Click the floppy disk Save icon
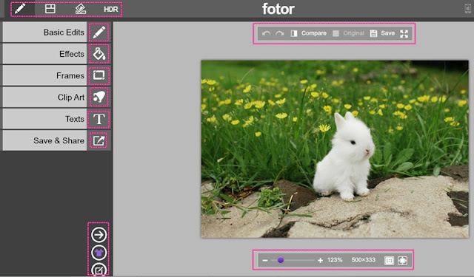This screenshot has height=277, width=474. click(373, 33)
